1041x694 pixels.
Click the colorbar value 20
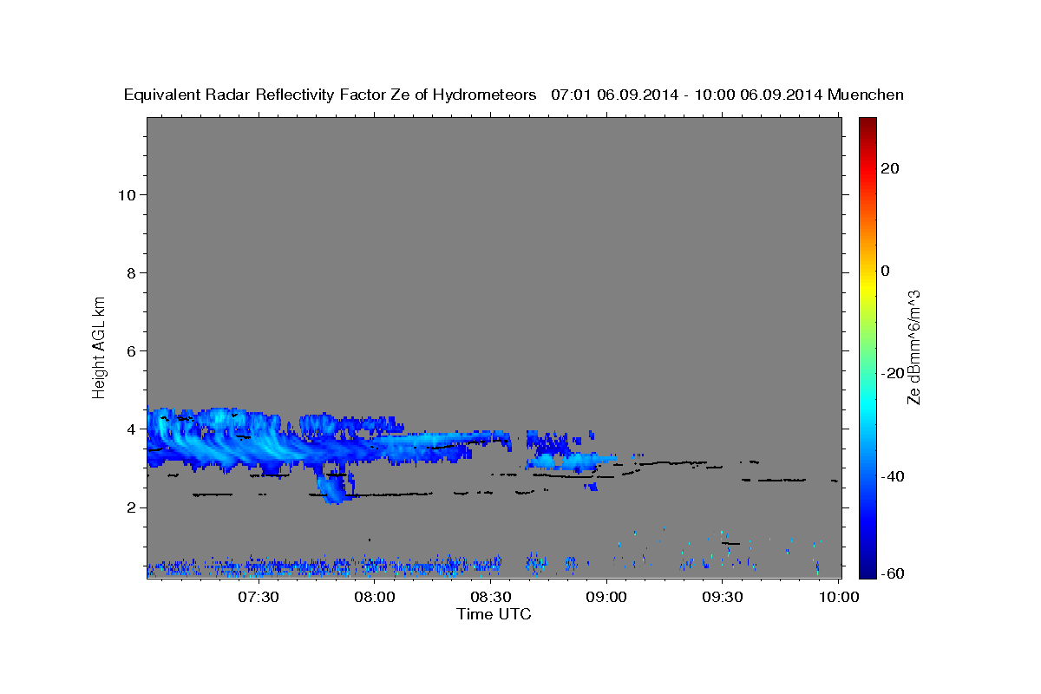tap(888, 168)
